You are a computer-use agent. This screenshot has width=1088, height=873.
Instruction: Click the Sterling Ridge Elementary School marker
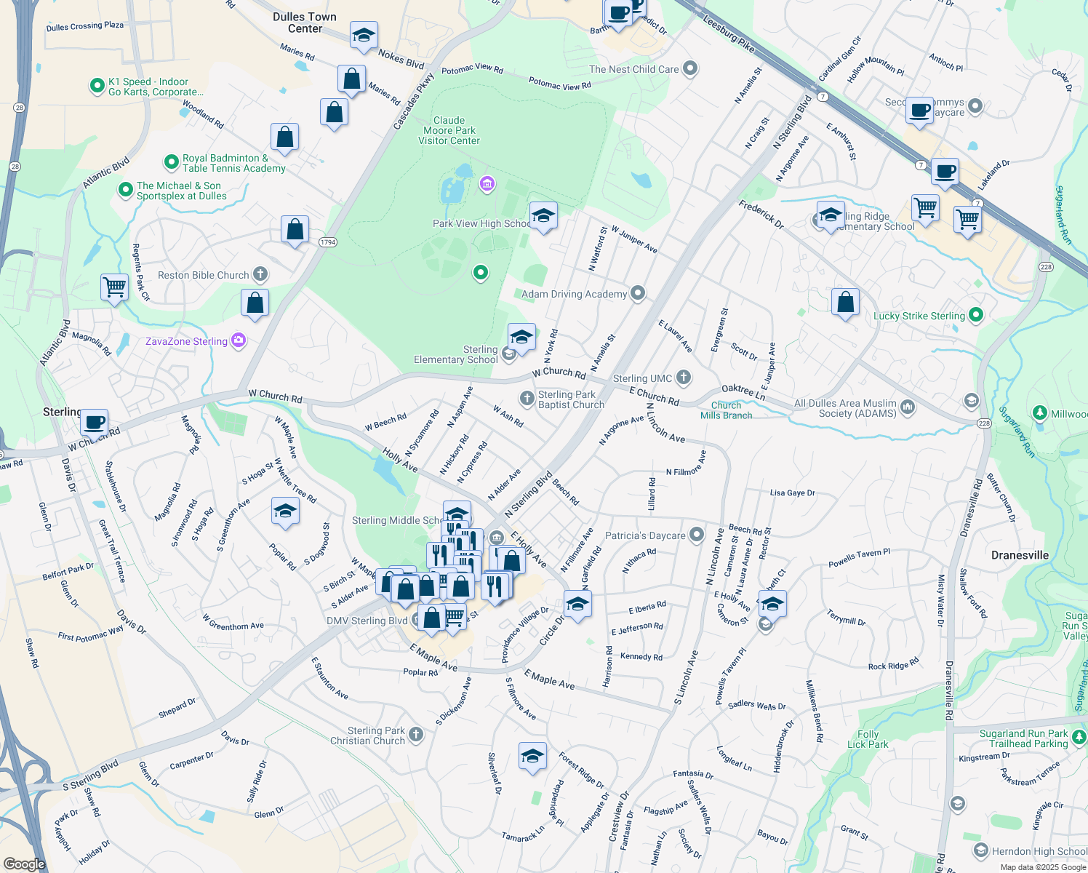[x=831, y=215]
